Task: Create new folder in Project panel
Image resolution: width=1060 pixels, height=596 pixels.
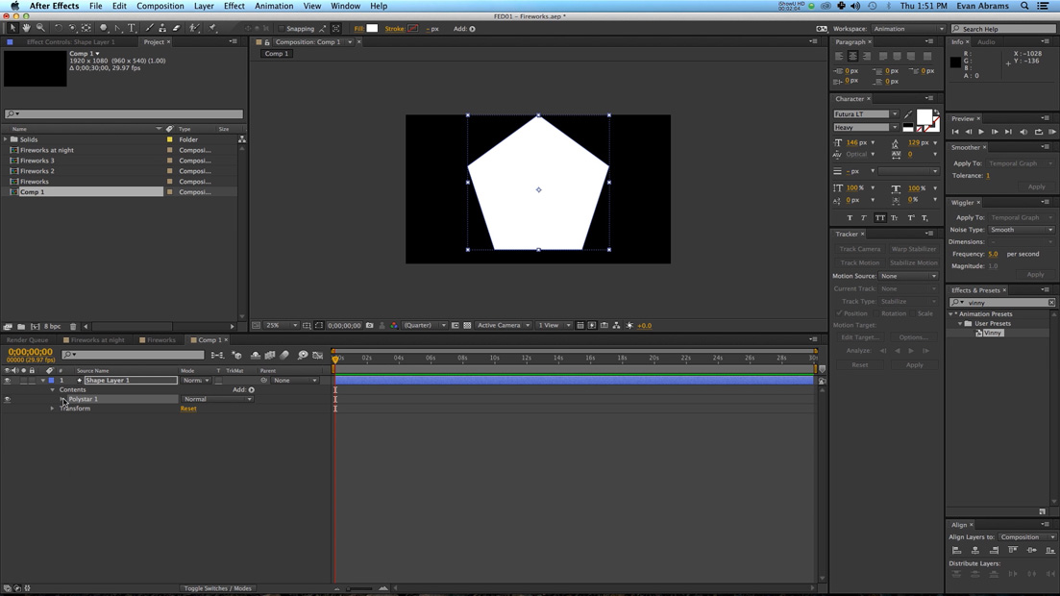Action: [22, 326]
